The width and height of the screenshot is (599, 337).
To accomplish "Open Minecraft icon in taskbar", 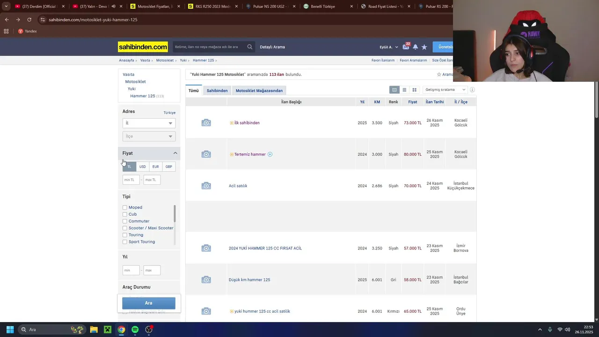I will pos(107,330).
